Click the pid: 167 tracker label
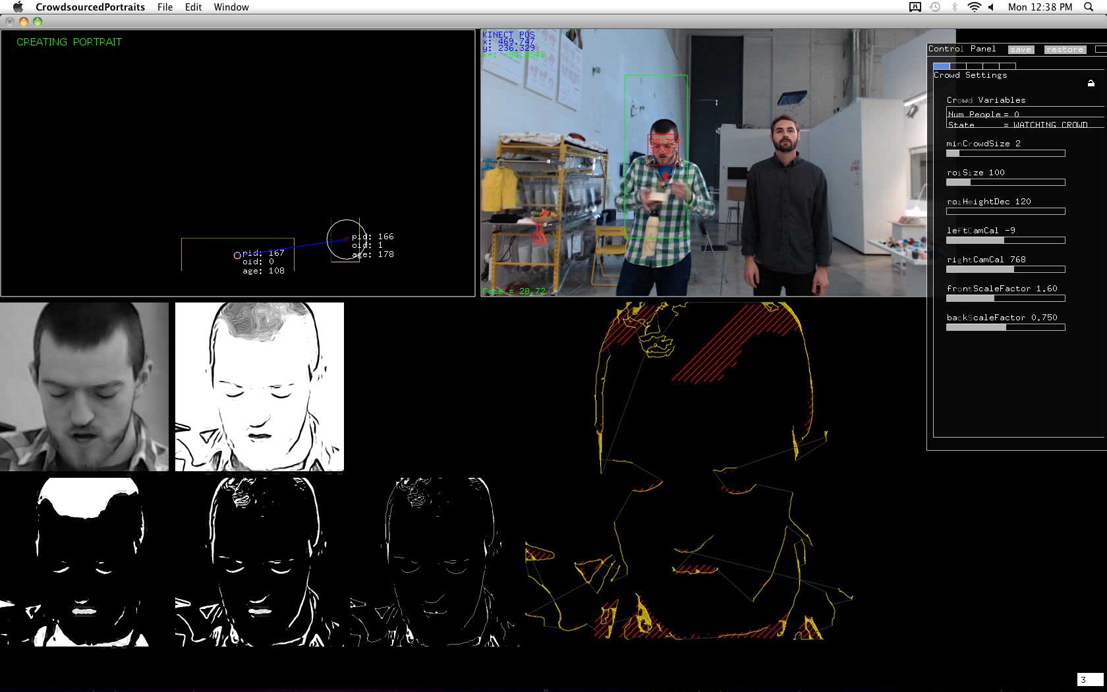This screenshot has height=692, width=1107. point(263,252)
